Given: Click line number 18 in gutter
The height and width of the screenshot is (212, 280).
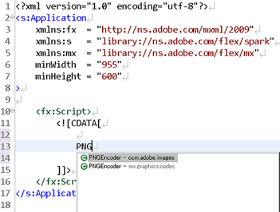Looking at the screenshot, I should [x=5, y=205].
